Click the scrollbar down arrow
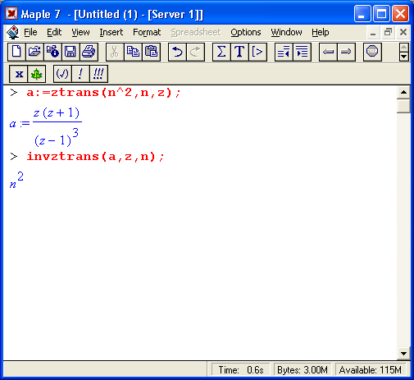 point(403,354)
